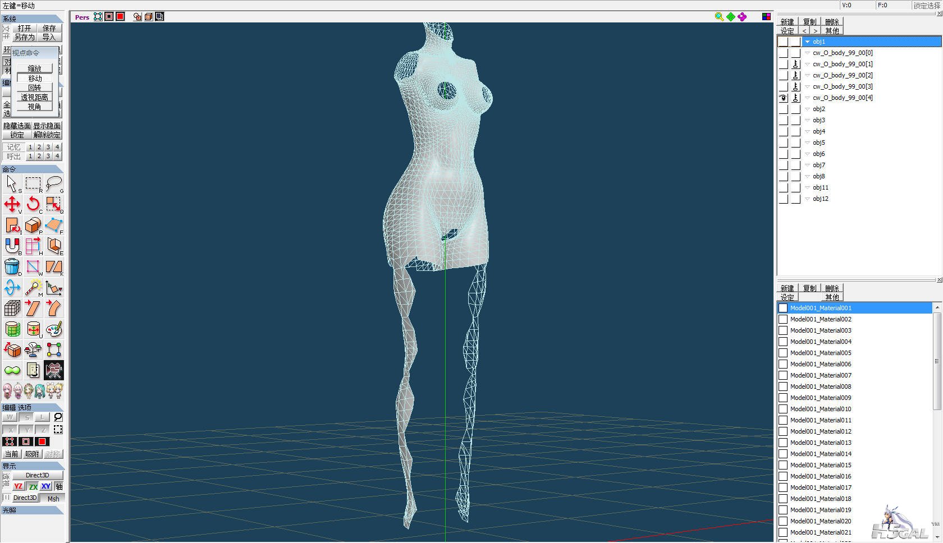Select the red circular rotate tool

pyautogui.click(x=33, y=204)
